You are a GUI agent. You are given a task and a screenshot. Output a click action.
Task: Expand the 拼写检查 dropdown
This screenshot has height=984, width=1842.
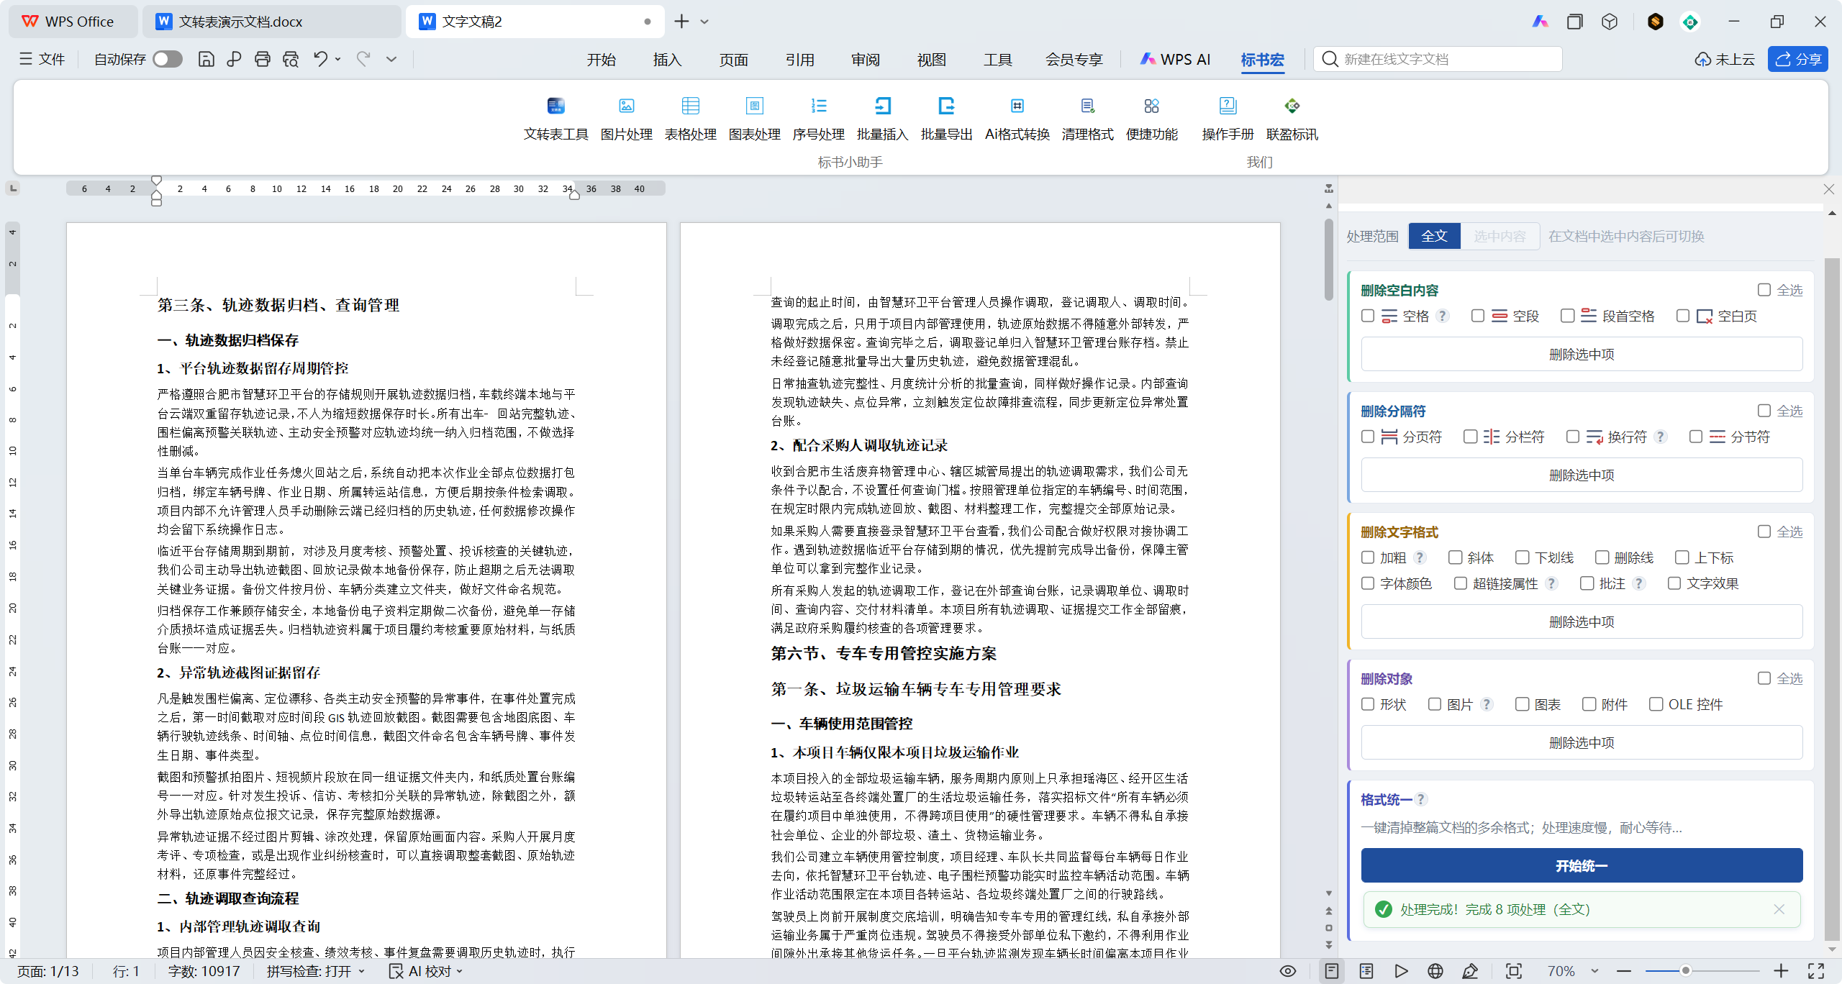coord(361,971)
